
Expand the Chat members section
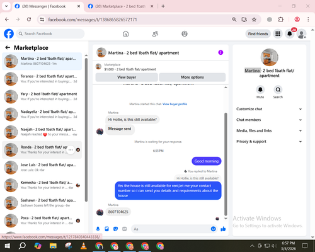tap(269, 120)
